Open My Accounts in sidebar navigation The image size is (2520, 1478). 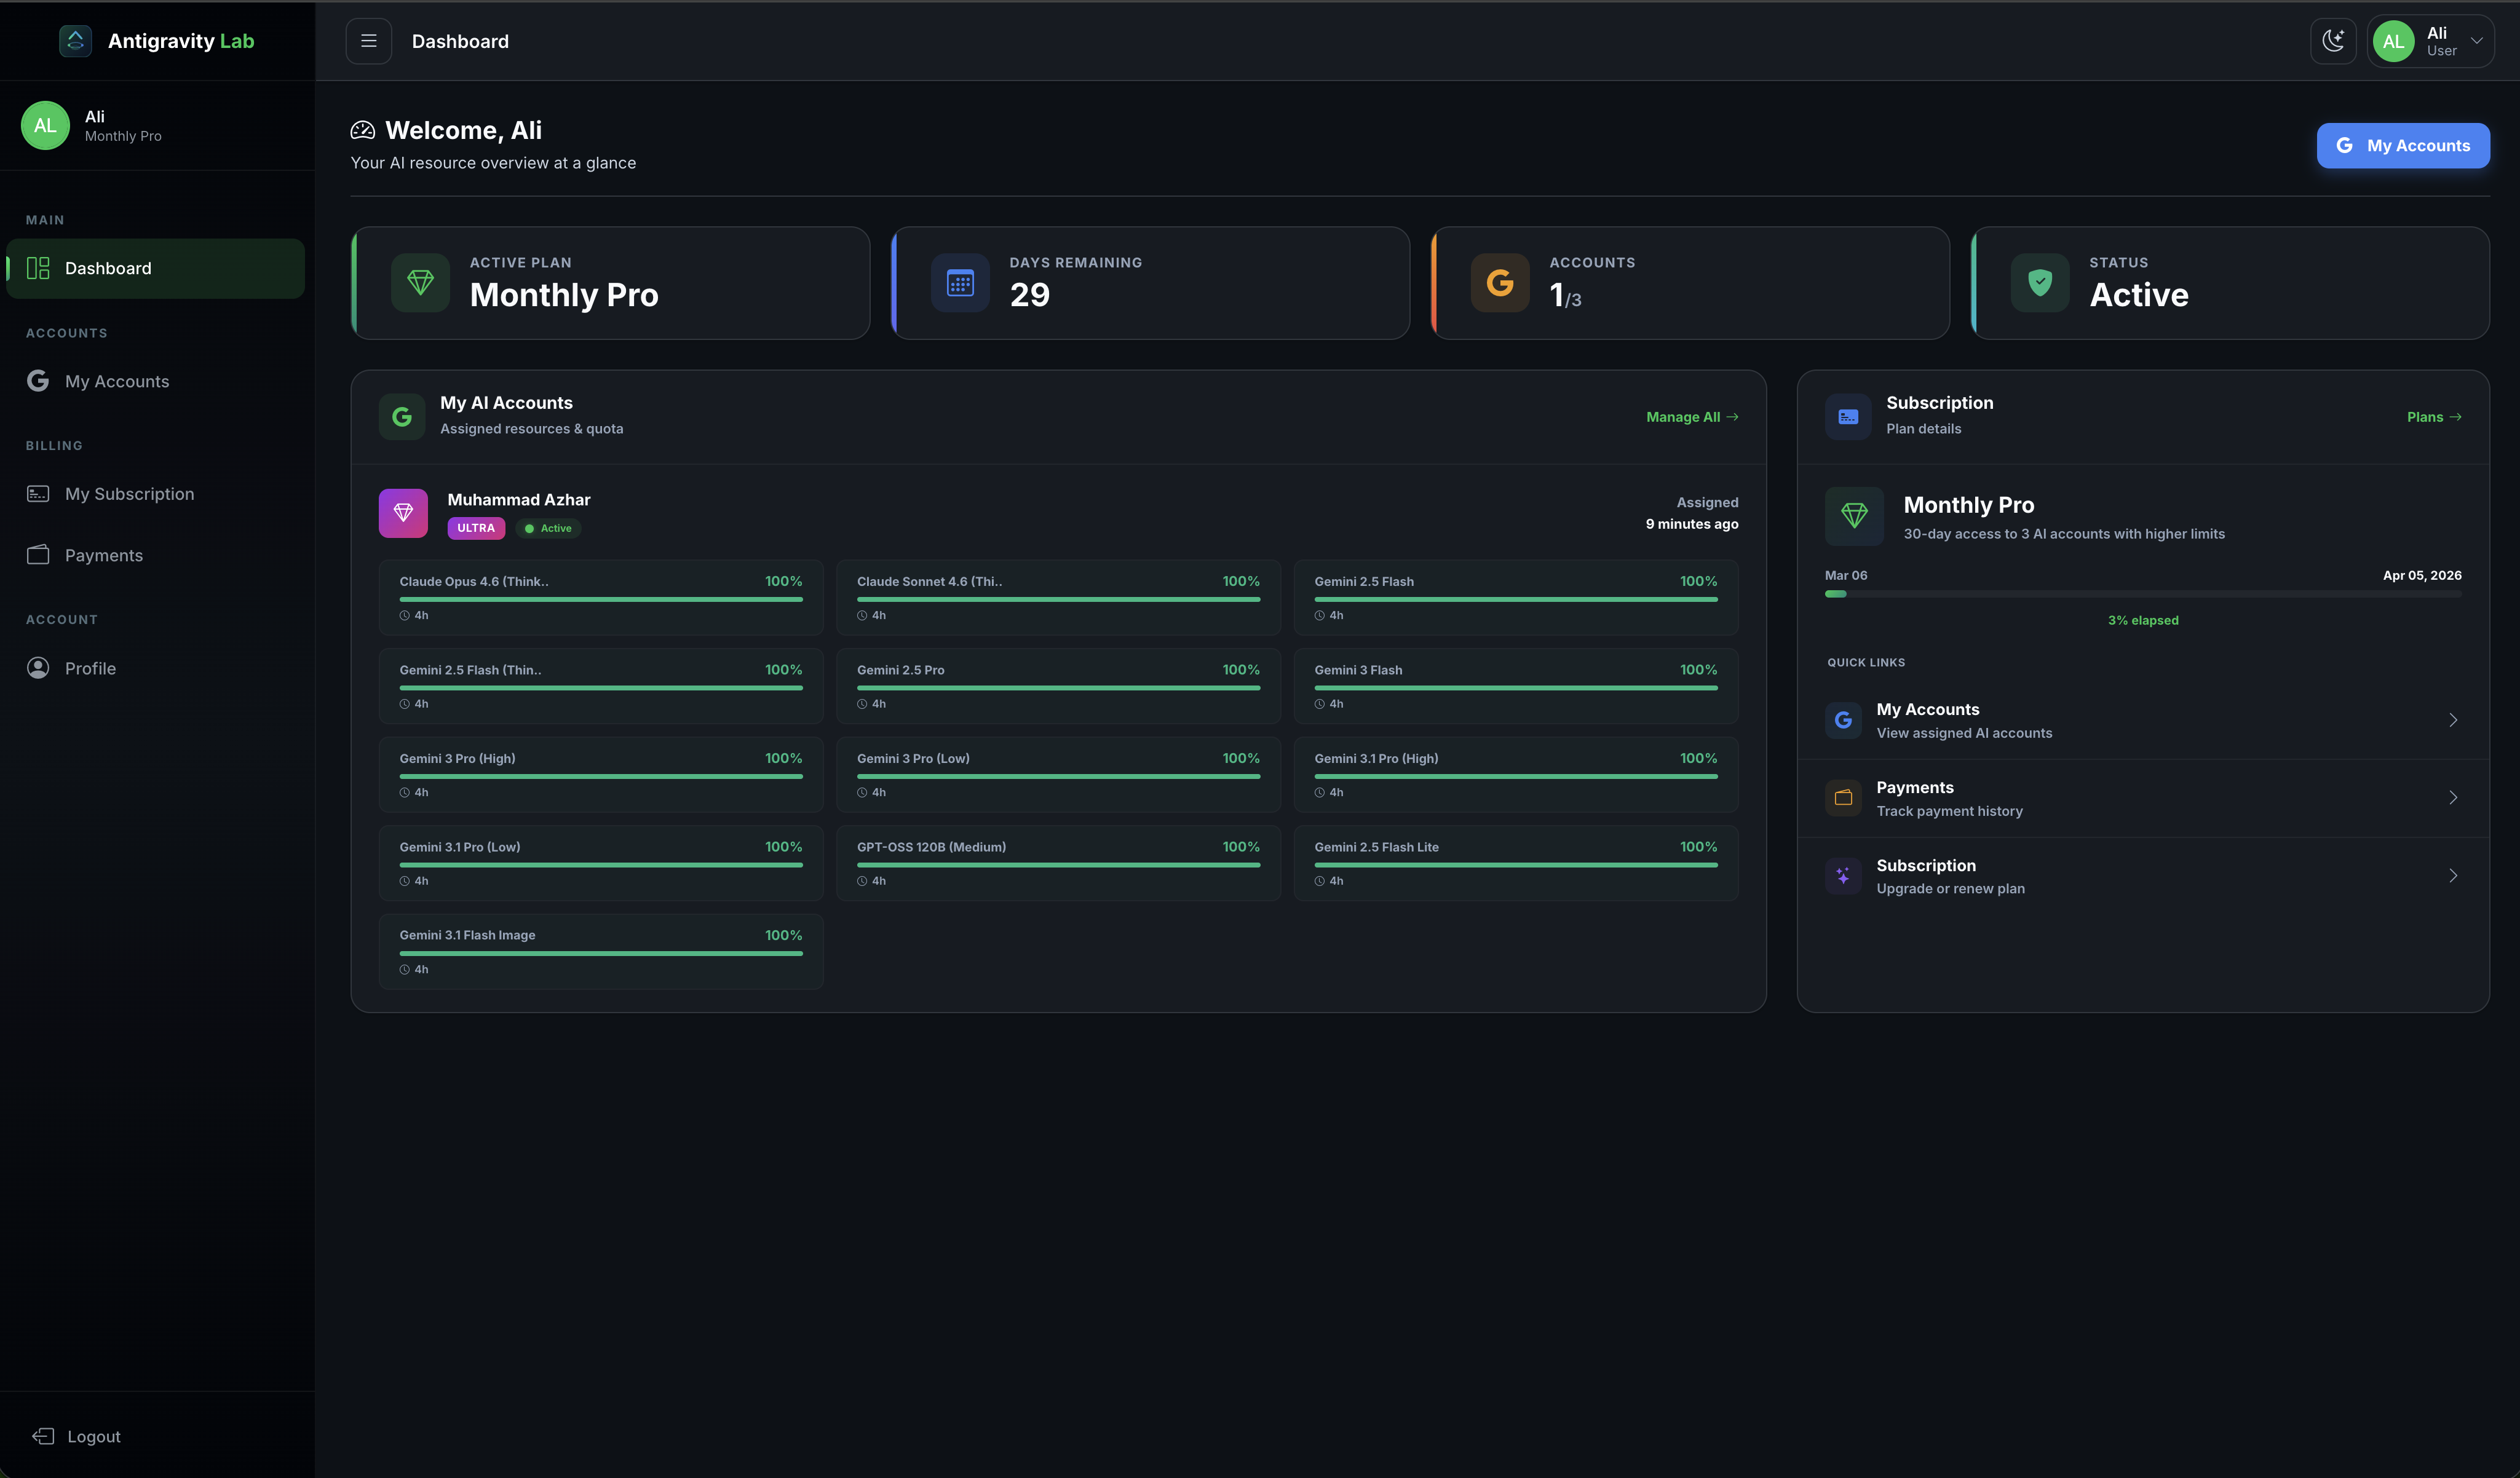pos(117,381)
